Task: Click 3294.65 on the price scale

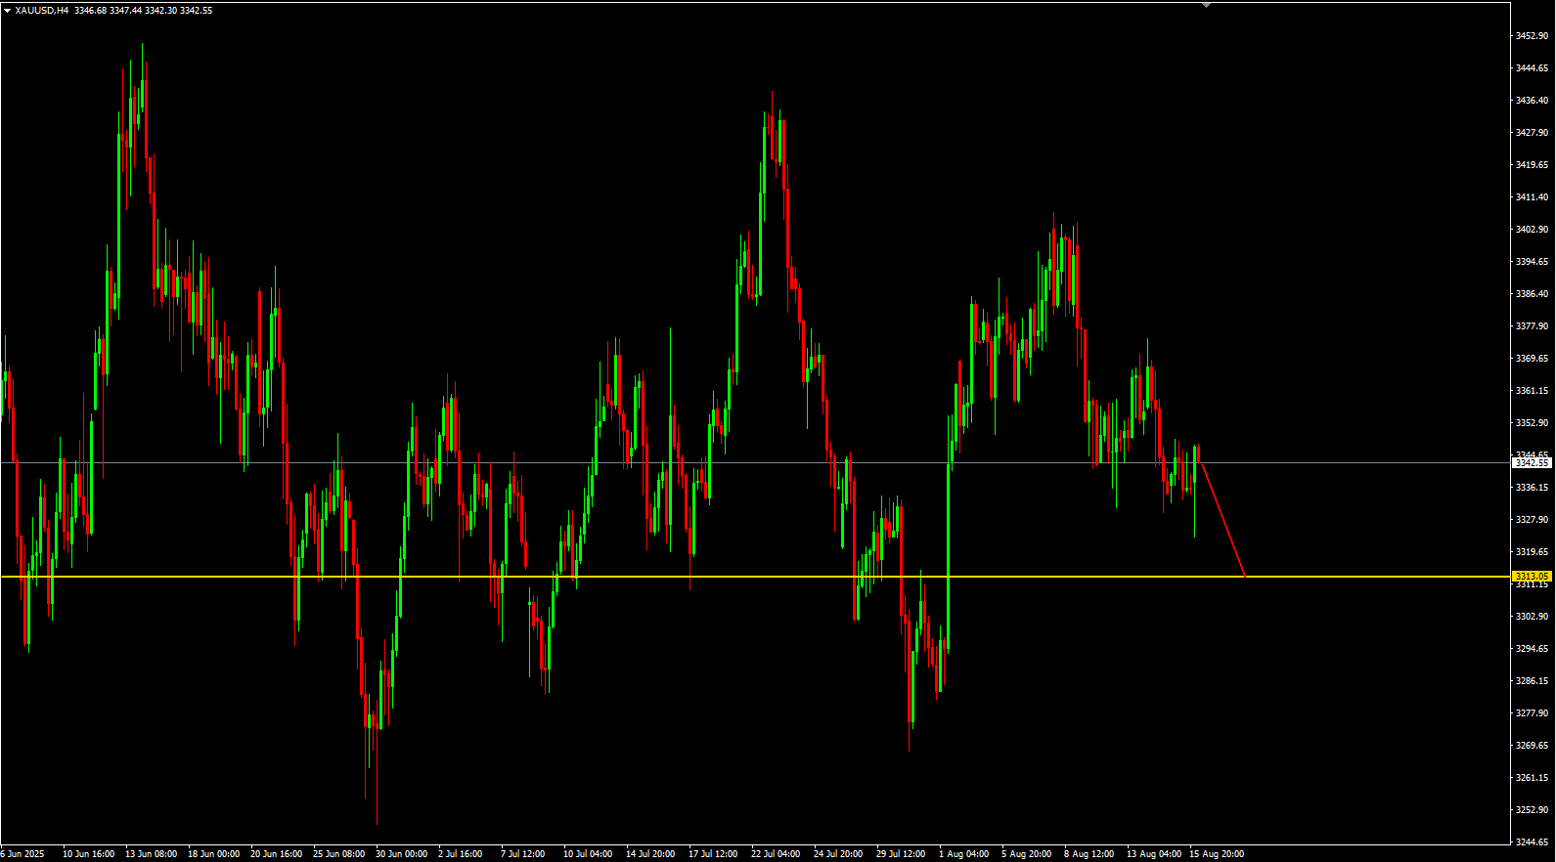Action: point(1532,649)
